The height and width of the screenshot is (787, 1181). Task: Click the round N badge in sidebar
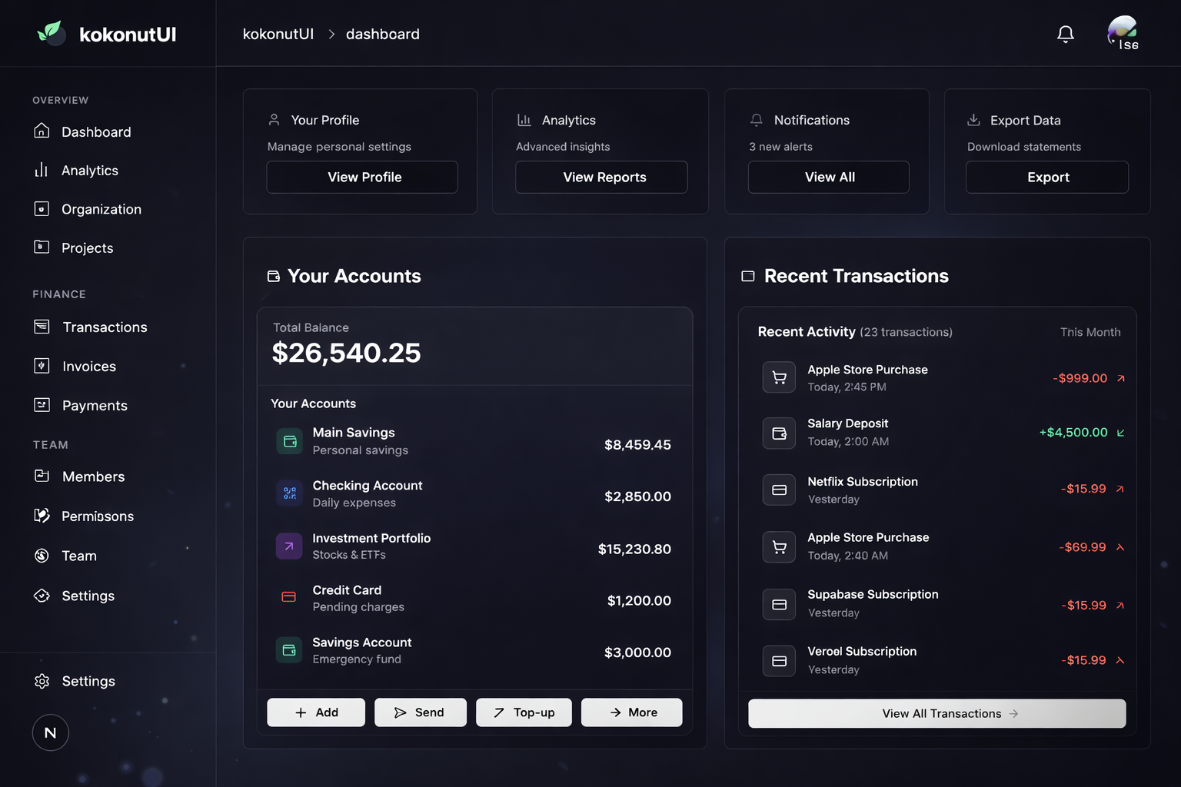coord(51,732)
